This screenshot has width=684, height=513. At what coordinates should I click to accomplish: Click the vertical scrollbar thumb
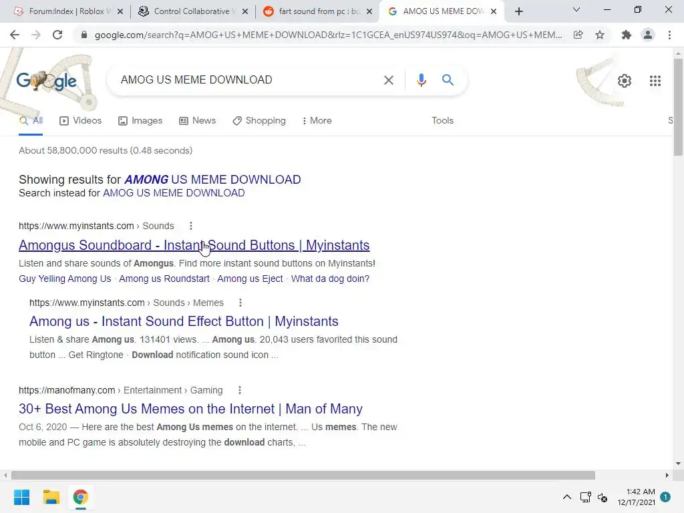coord(678,107)
